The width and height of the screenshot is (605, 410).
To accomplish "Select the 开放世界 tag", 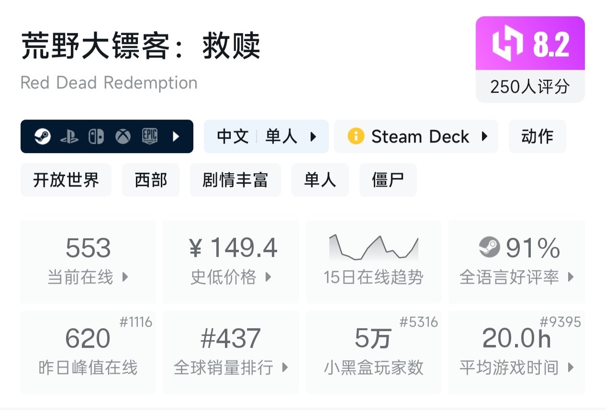I will 66,180.
